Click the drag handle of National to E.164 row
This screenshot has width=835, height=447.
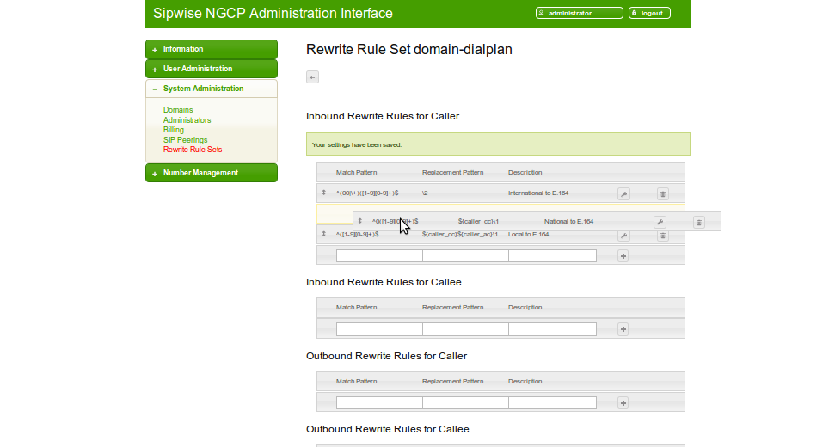coord(360,221)
